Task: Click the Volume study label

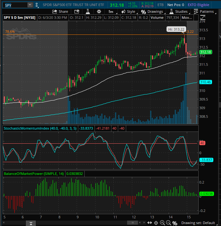Action: (x=157, y=18)
